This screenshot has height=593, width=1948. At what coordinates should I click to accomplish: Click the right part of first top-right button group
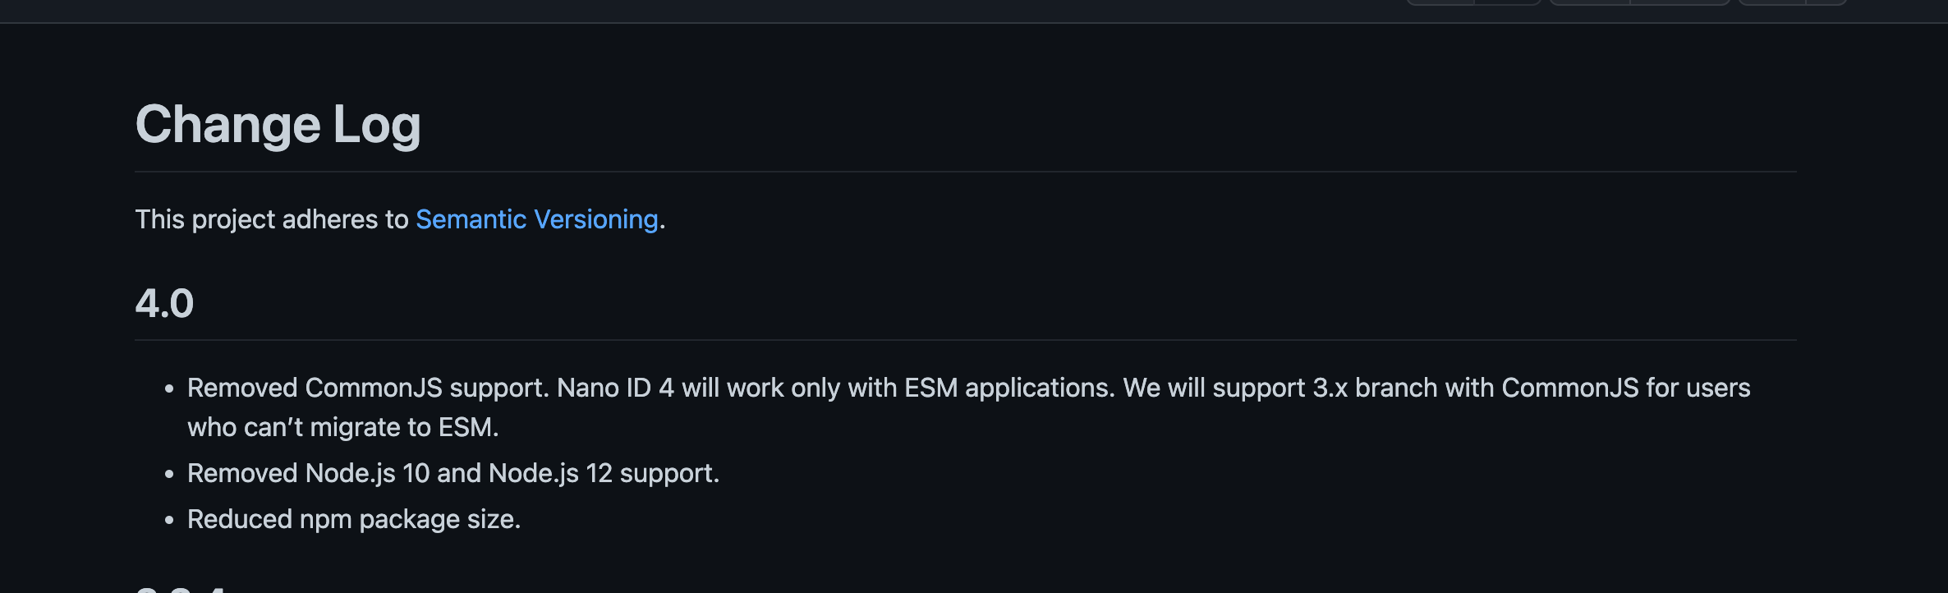pyautogui.click(x=1508, y=2)
